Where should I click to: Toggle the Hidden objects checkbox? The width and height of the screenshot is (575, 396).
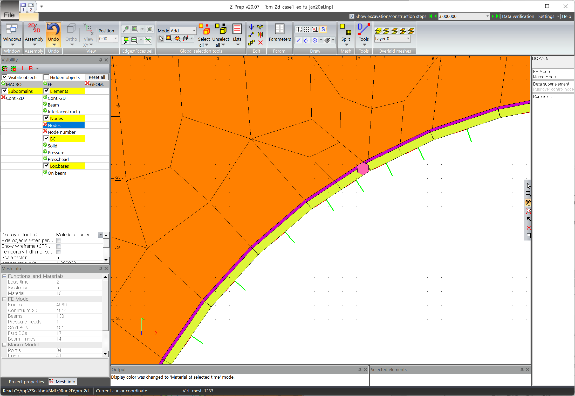[46, 77]
